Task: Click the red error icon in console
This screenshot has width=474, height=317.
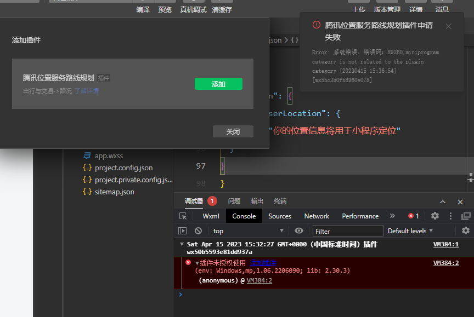Action: tap(188, 262)
